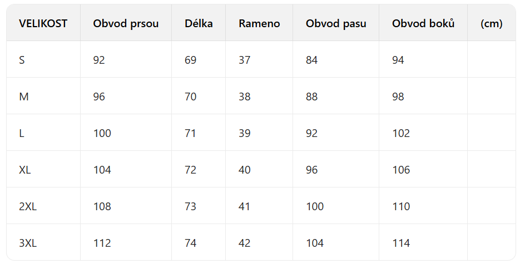Viewport: 520px width, 264px height.
Task: Select the L size row label
Action: point(22,133)
